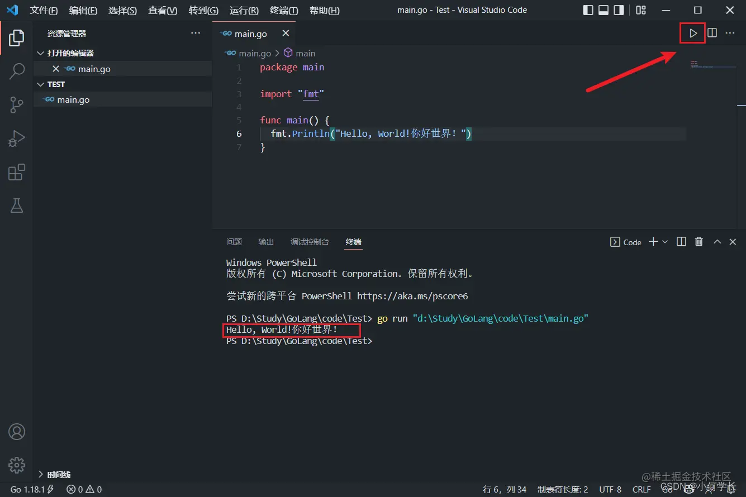The image size is (746, 497).
Task: Click the main function breadcrumb
Action: 305,53
